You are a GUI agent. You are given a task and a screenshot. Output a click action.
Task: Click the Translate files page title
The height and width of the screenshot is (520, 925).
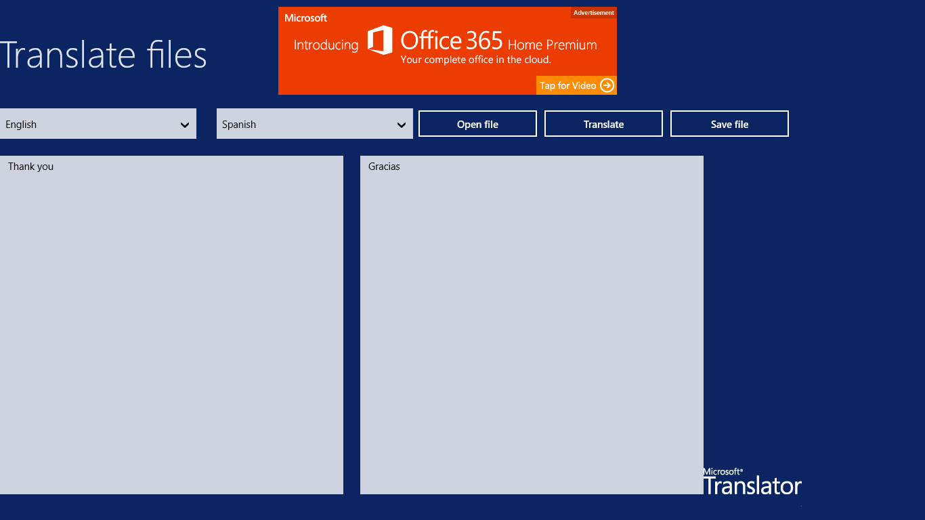[104, 55]
